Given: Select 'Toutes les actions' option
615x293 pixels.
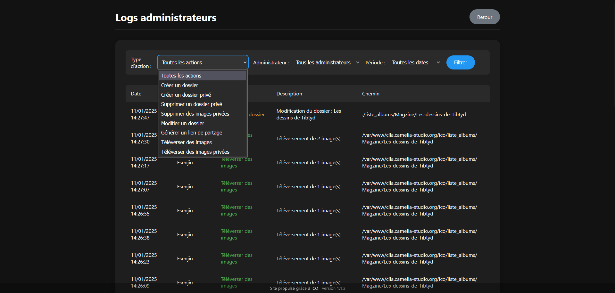Looking at the screenshot, I should click(x=203, y=76).
